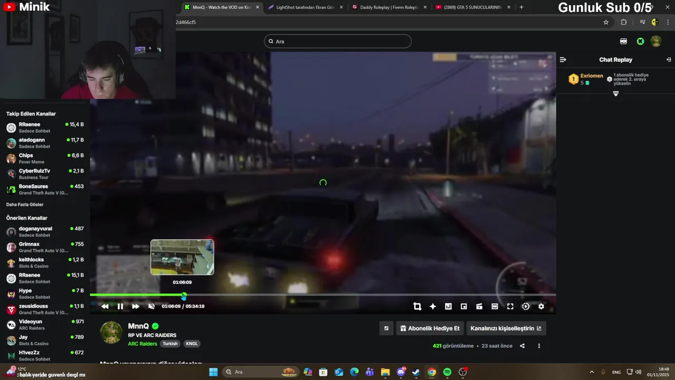Unmute the video player volume
The image size is (675, 380).
(151, 306)
